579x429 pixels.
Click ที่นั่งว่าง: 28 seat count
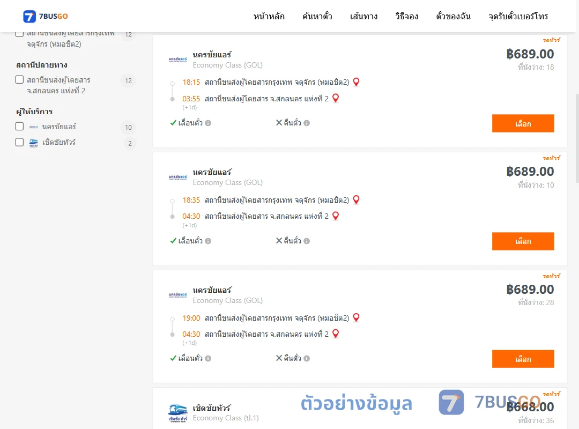(536, 302)
